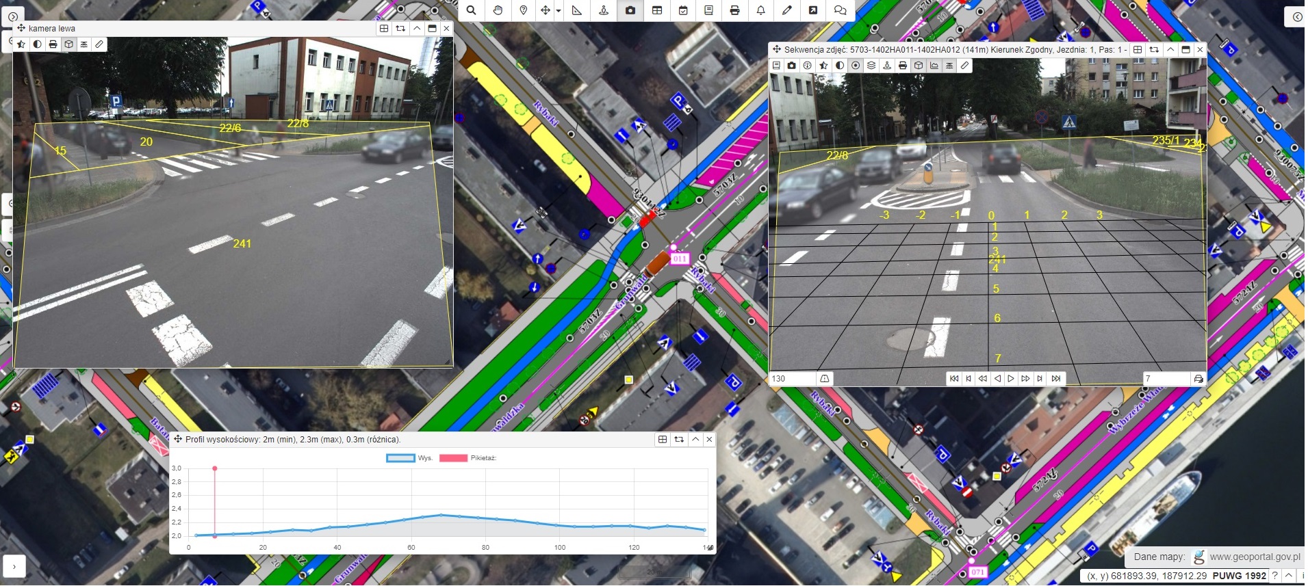This screenshot has width=1308, height=586.
Task: Toggle target circle icon in Sekwencja zdjęć toolbar
Action: tap(856, 65)
